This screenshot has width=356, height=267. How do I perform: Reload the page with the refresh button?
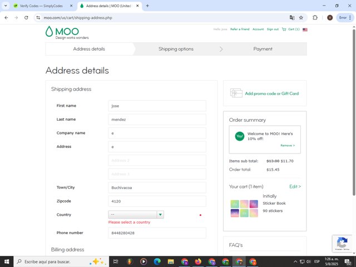(x=26, y=17)
